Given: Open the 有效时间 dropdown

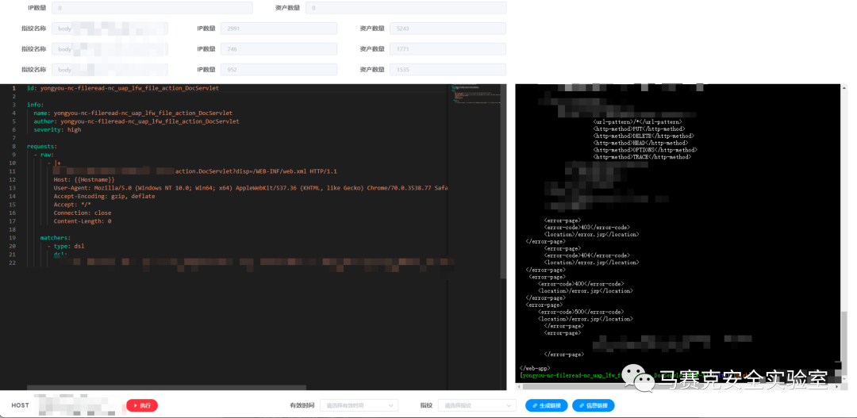Looking at the screenshot, I should (359, 405).
